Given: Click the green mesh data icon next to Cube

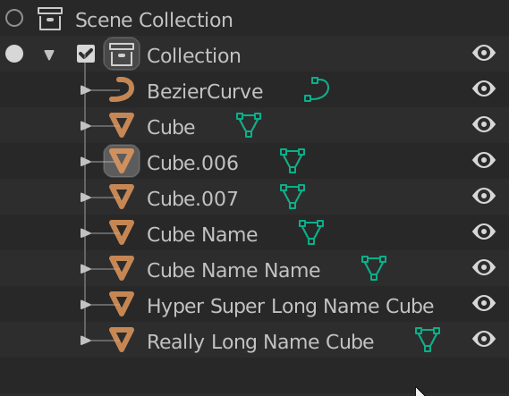Looking at the screenshot, I should (249, 125).
